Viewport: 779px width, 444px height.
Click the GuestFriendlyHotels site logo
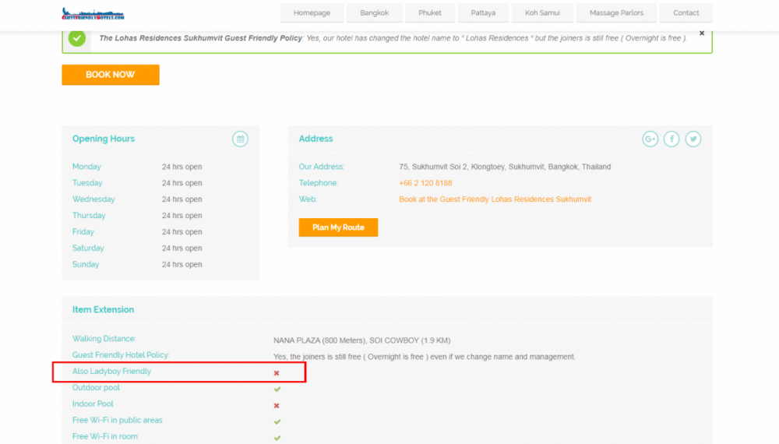(93, 14)
